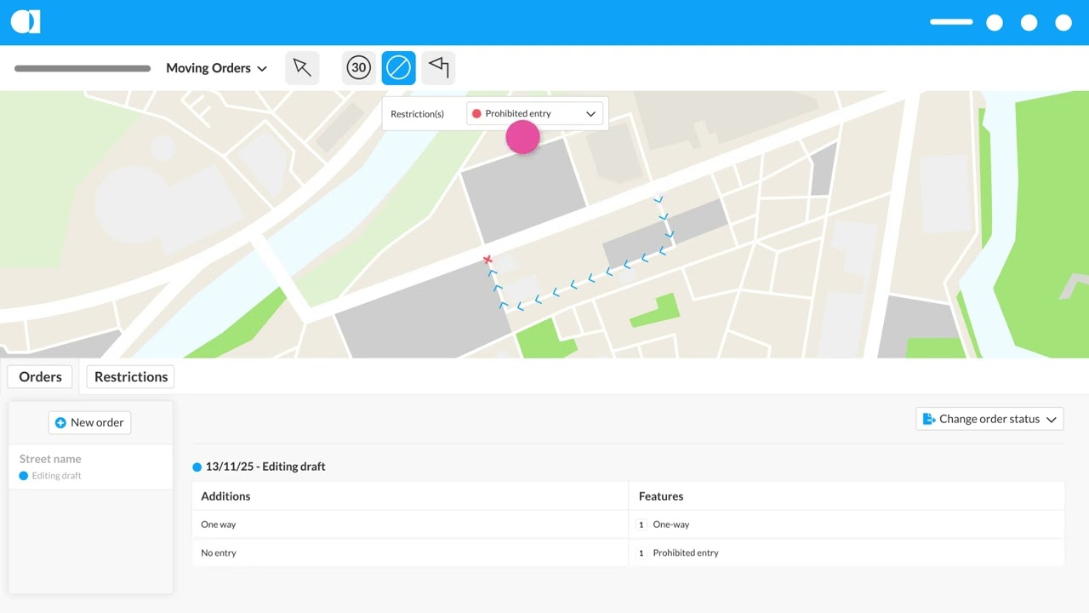This screenshot has width=1089, height=613.
Task: Click the white bar placeholder in header
Action: [951, 22]
